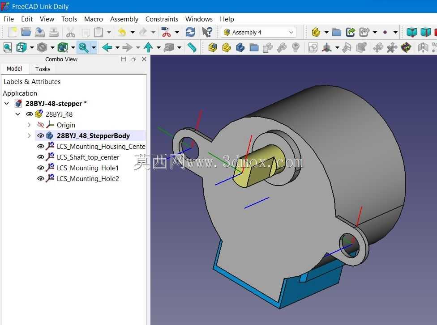Click the coordinate system axes icon
The height and width of the screenshot is (325, 437).
[x=327, y=47]
